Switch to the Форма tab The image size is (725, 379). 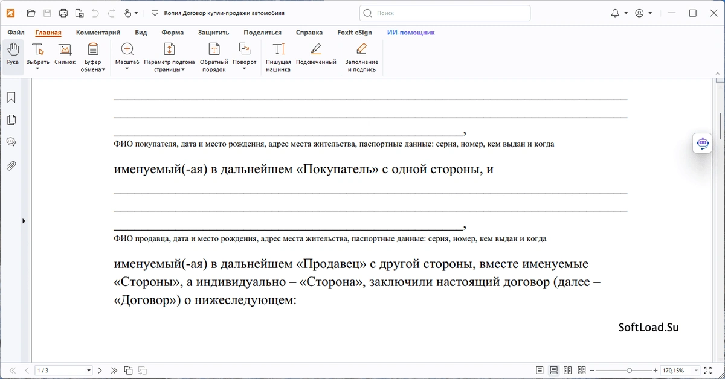point(173,33)
